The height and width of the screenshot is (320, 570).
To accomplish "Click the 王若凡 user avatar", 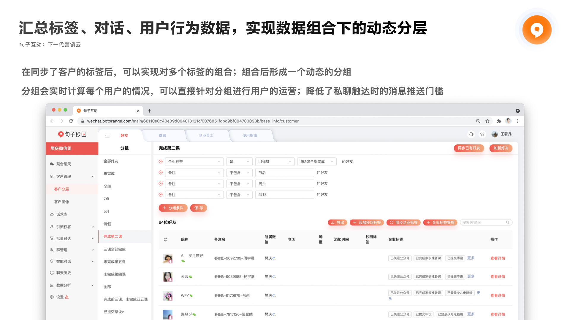I will point(495,134).
